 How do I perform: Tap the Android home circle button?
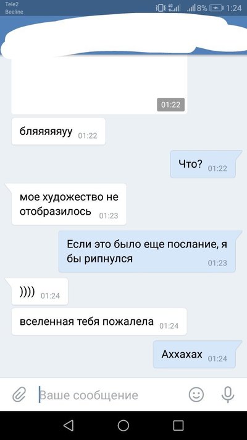tap(124, 425)
